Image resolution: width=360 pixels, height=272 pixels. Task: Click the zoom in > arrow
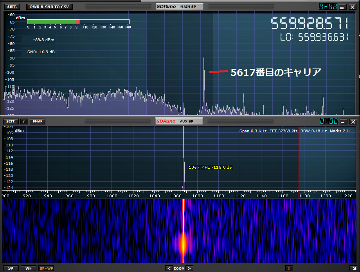point(189,268)
